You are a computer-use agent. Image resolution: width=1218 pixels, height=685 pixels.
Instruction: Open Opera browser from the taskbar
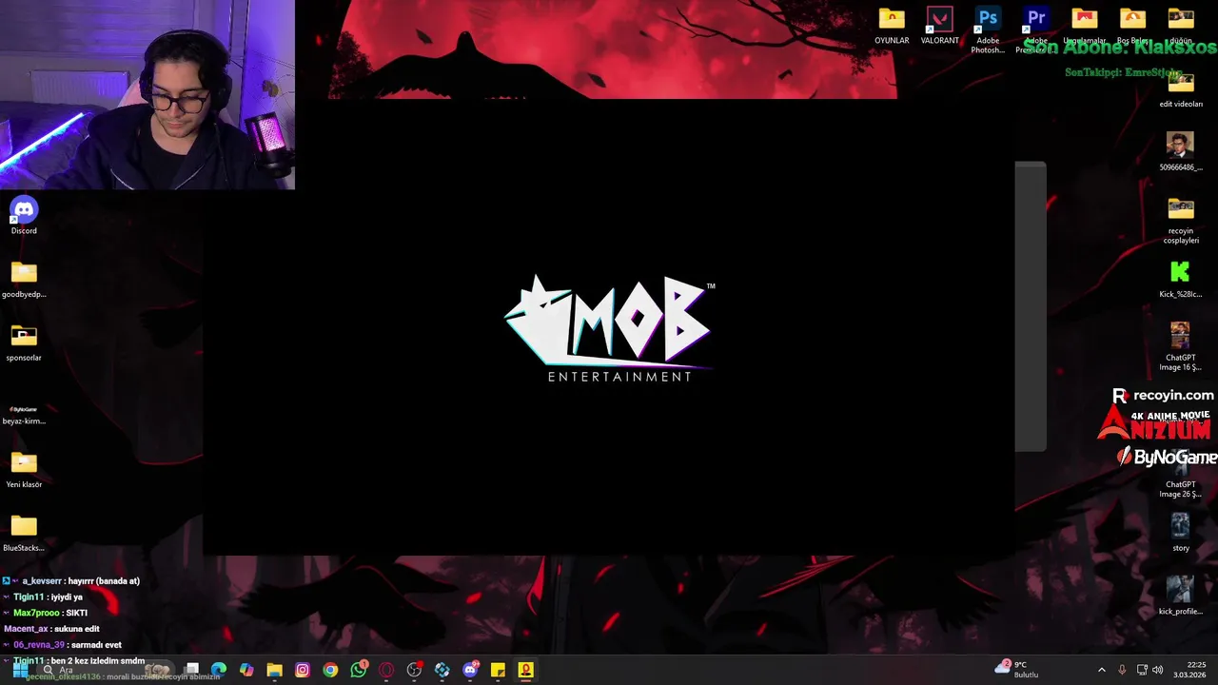pyautogui.click(x=386, y=670)
